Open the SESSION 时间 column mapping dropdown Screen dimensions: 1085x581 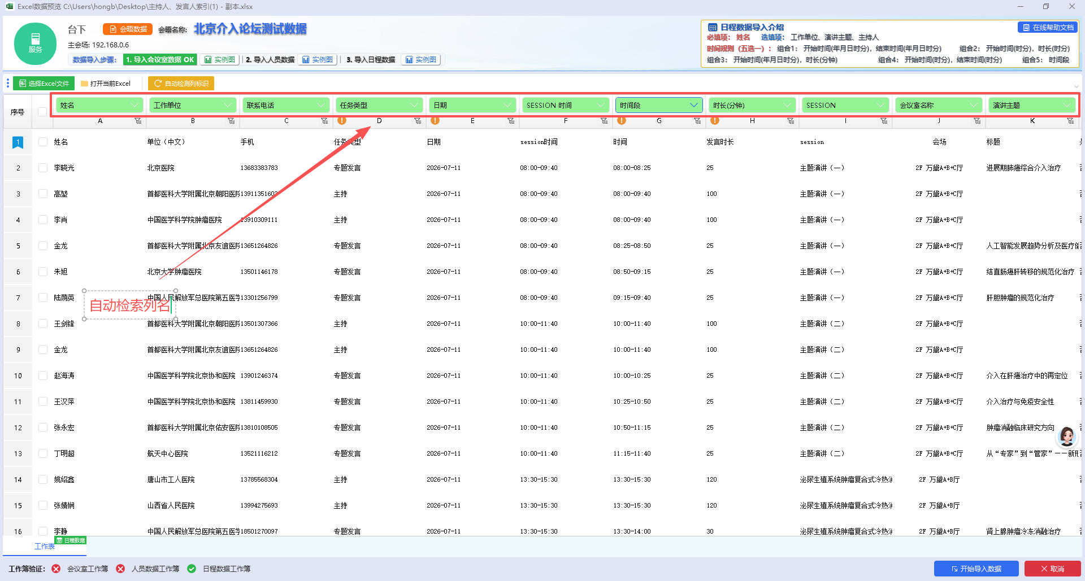566,105
